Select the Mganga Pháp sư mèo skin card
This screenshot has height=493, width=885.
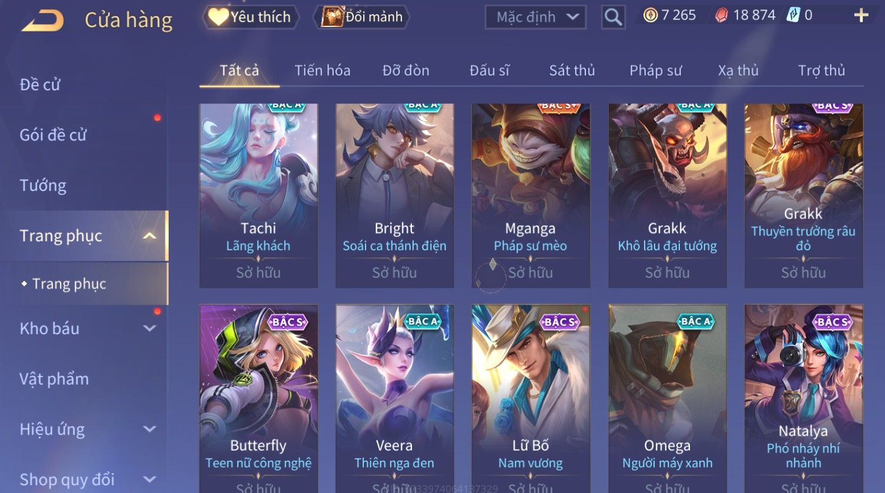coord(531,196)
